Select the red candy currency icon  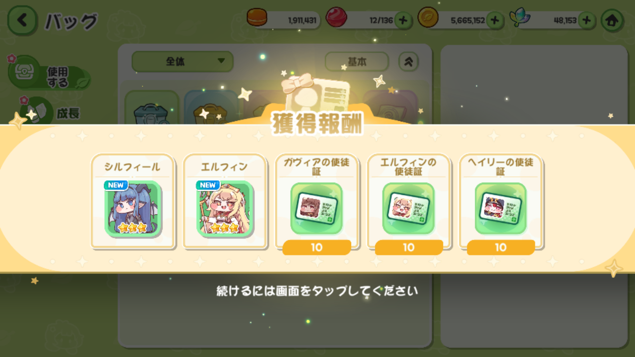[336, 19]
